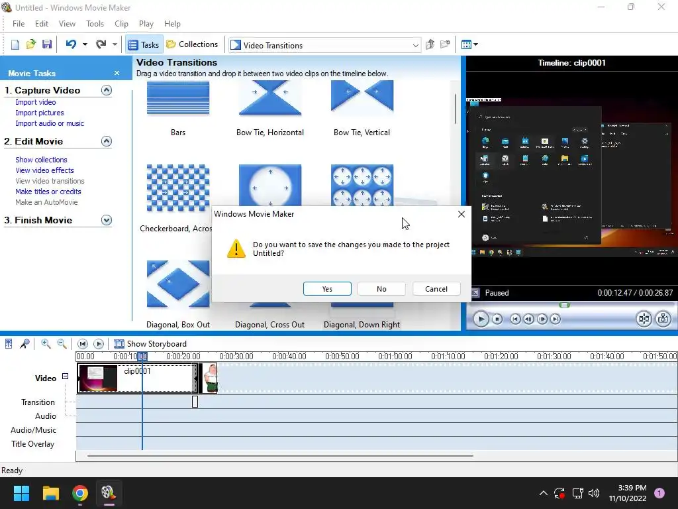Click the Up One Level folder icon
This screenshot has width=678, height=509.
(x=430, y=44)
